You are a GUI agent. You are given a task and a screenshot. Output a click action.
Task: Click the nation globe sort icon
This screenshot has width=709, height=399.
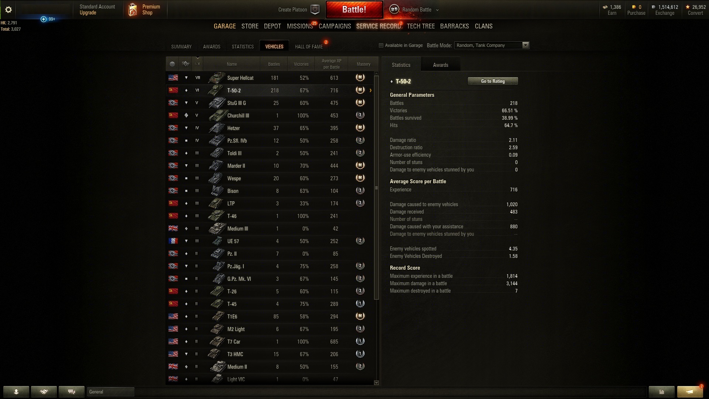click(x=172, y=64)
